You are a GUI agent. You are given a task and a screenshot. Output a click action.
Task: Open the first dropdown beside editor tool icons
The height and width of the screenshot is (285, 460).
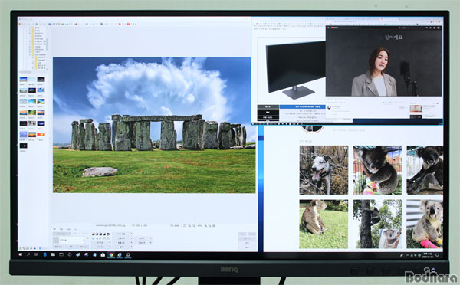pos(122,234)
